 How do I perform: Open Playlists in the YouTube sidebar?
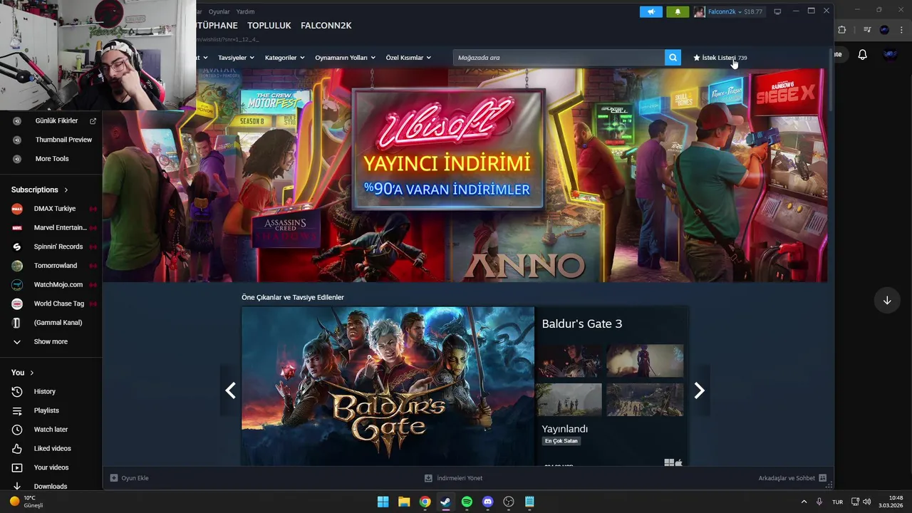tap(46, 410)
